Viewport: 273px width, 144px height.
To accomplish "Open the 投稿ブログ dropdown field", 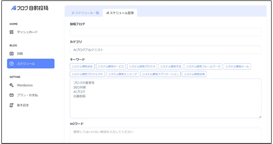I will pos(165,32).
